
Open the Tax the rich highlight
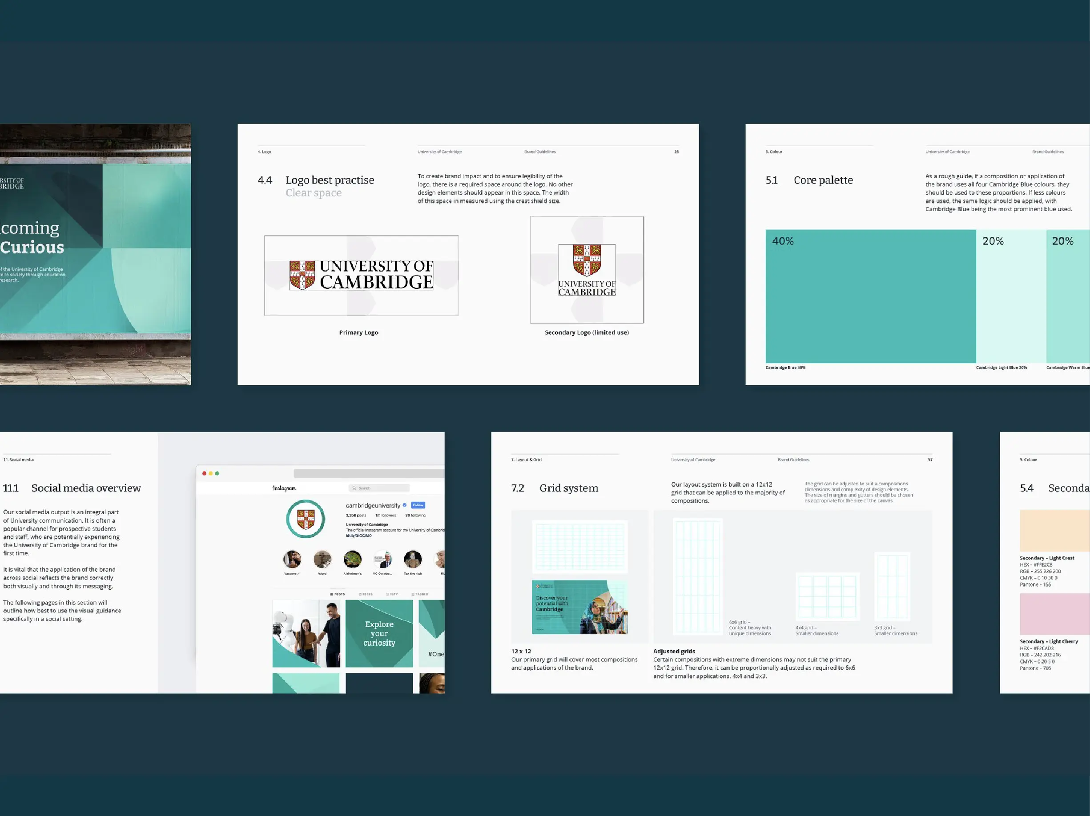tap(412, 560)
